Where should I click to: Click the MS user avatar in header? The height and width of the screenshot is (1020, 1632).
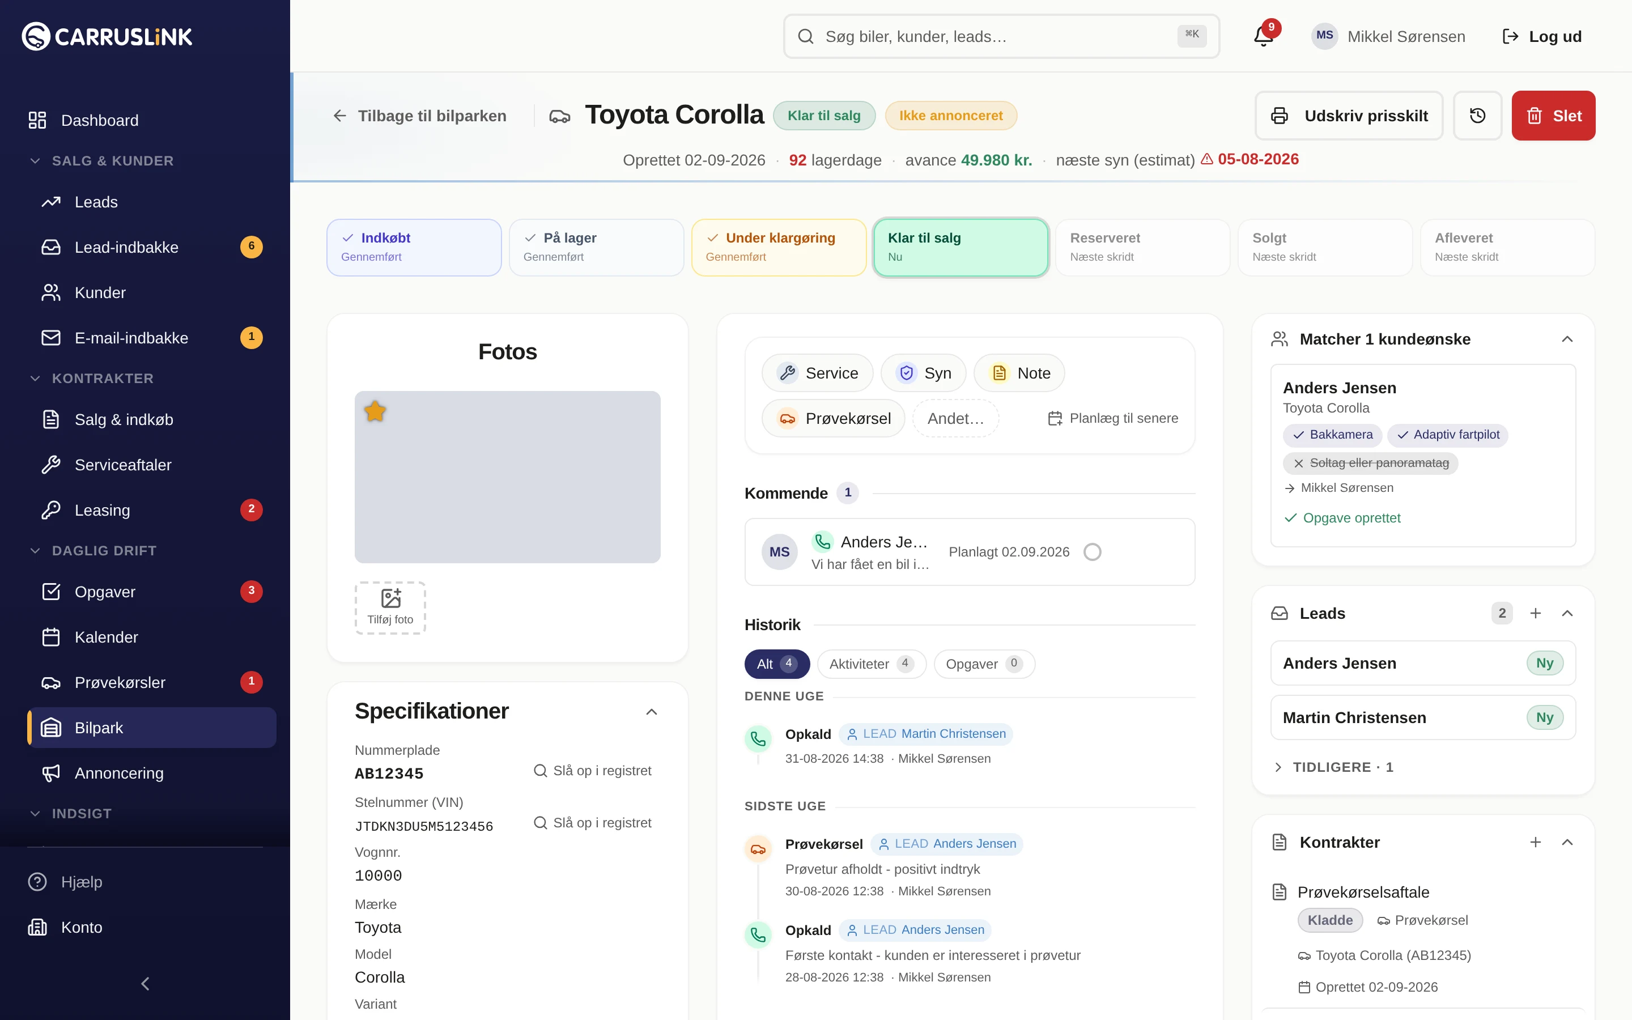coord(1324,36)
